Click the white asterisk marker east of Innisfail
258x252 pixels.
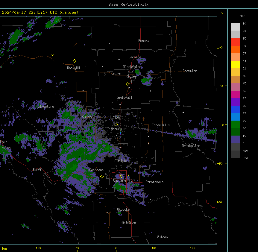(150, 91)
